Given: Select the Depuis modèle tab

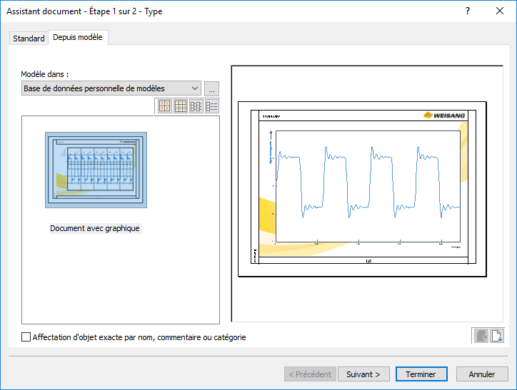Looking at the screenshot, I should click(x=78, y=37).
